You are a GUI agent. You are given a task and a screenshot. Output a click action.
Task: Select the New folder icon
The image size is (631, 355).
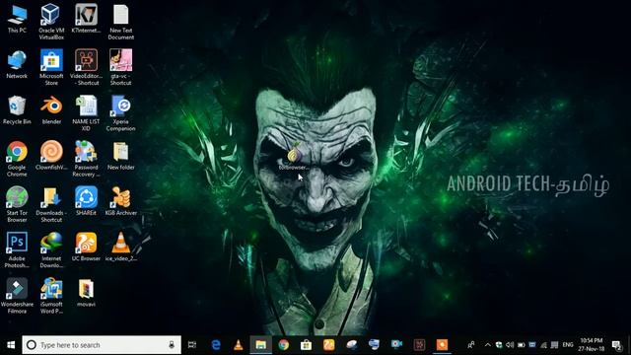(x=120, y=156)
